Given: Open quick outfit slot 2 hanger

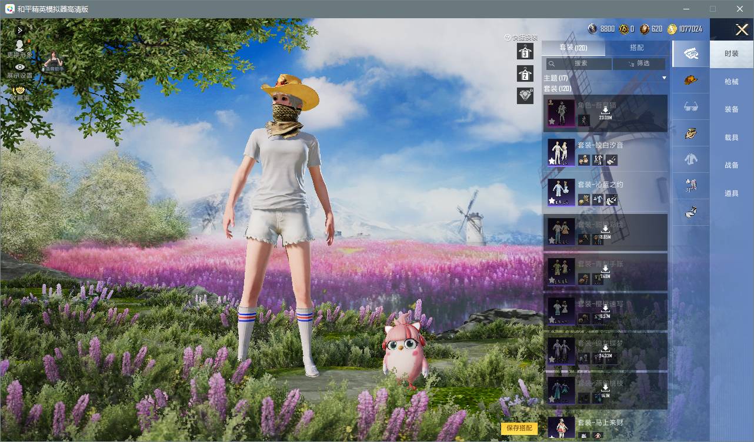Looking at the screenshot, I should (x=525, y=73).
